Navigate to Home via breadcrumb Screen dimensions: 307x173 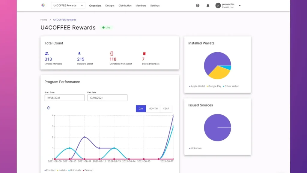pos(43,20)
